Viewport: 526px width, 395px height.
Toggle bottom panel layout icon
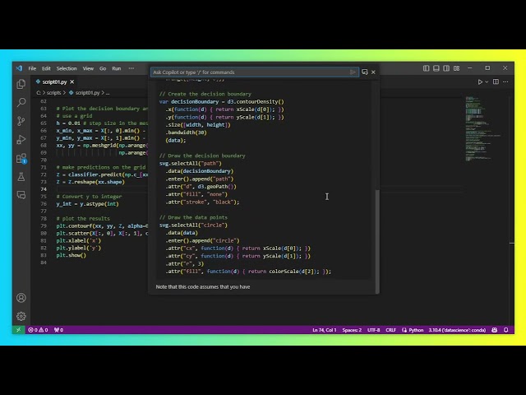pyautogui.click(x=436, y=68)
